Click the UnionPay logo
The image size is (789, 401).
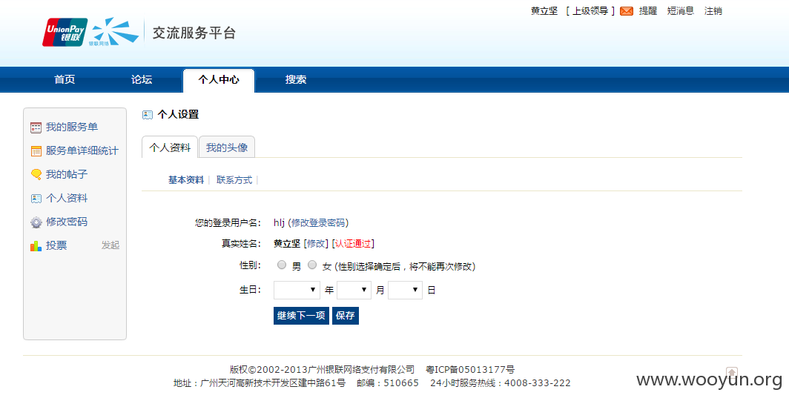pos(65,32)
